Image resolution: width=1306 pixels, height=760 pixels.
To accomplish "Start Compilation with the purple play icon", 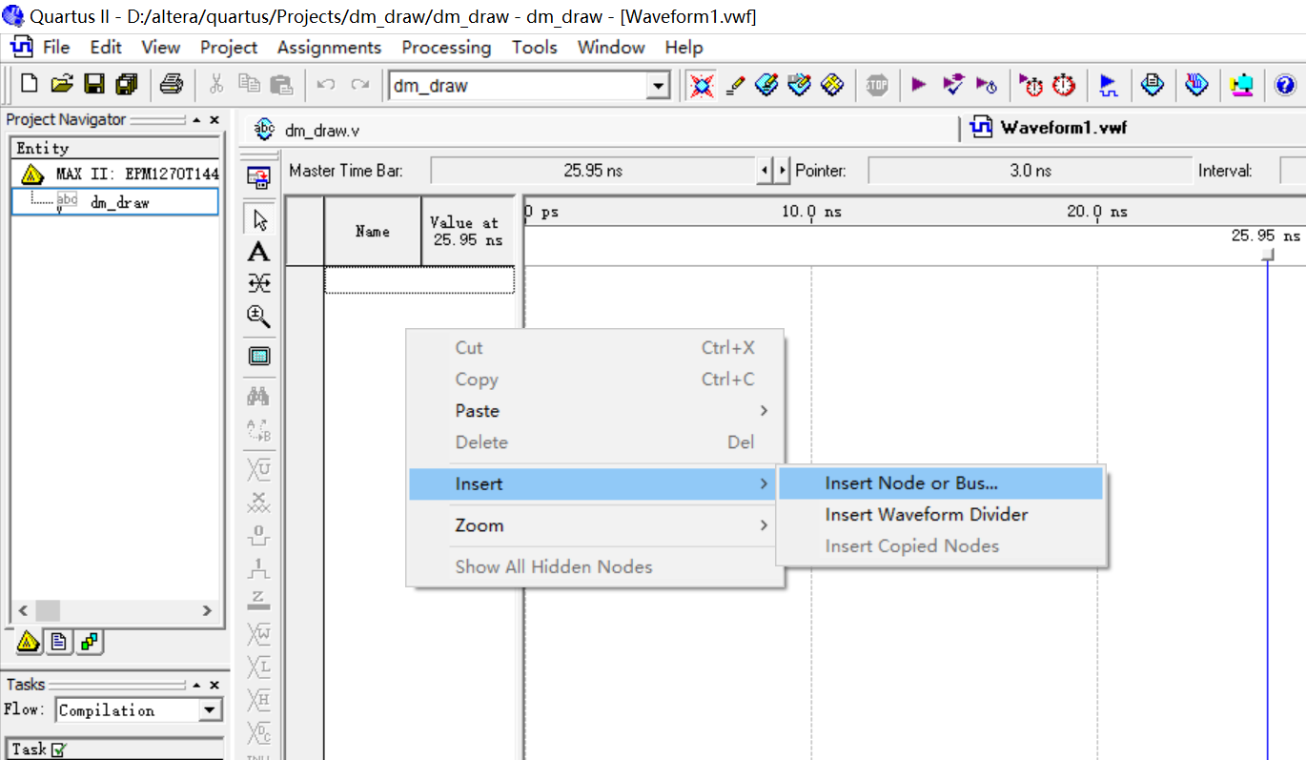I will coord(919,85).
